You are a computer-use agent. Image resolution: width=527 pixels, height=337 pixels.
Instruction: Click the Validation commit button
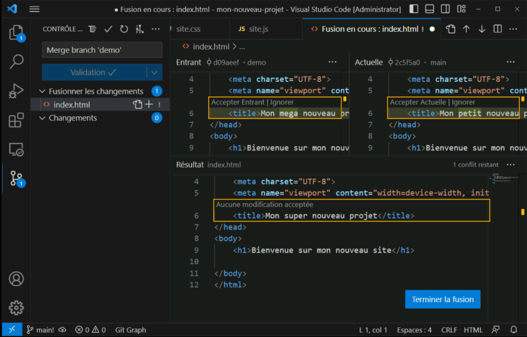tap(94, 73)
